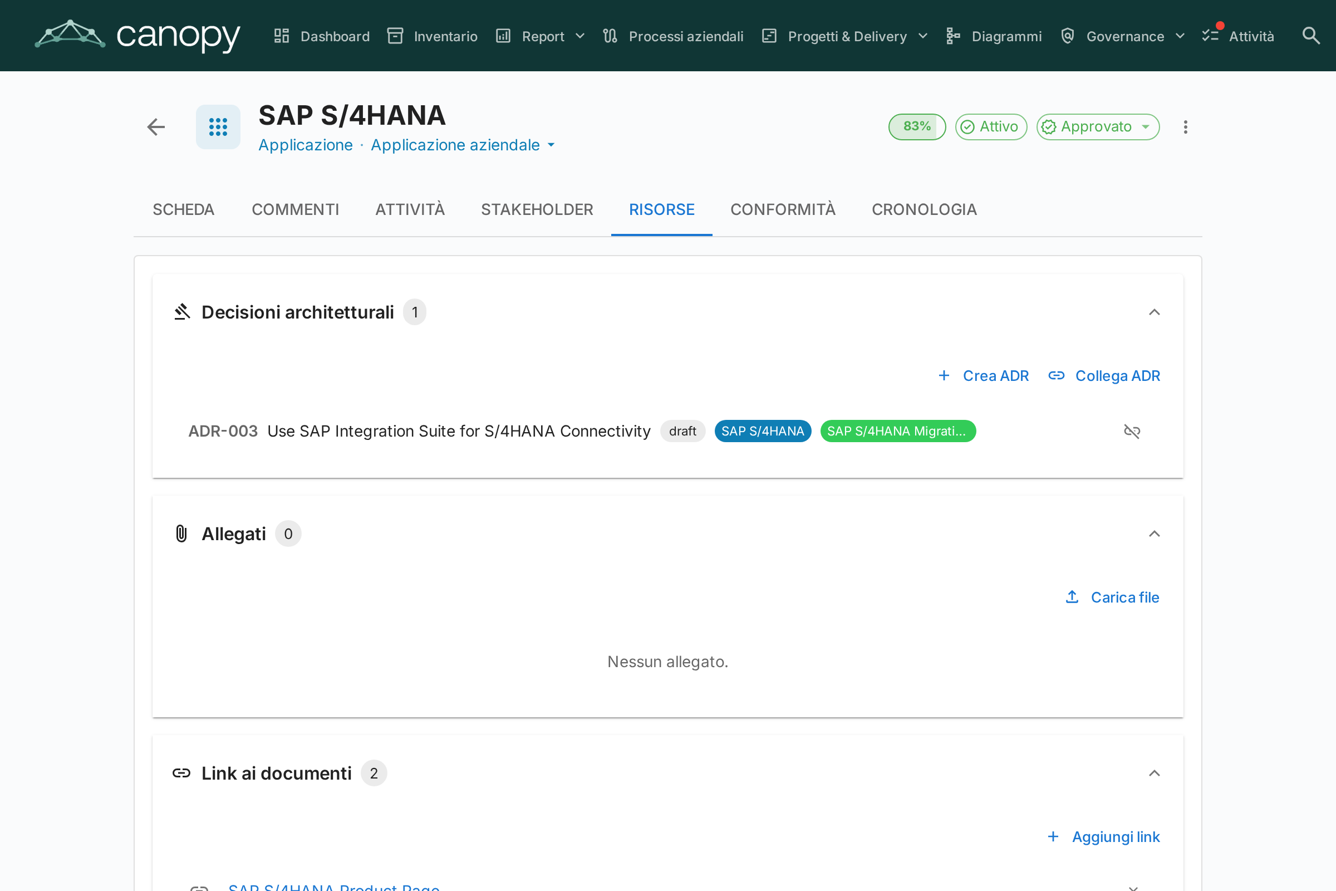Switch to the COMMENTI tab
This screenshot has width=1336, height=891.
[296, 210]
